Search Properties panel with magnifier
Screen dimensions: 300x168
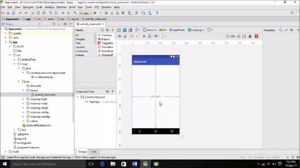tap(280, 30)
